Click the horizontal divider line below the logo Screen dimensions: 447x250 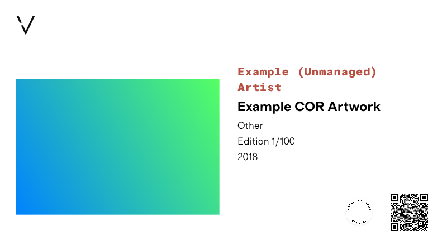(x=223, y=44)
